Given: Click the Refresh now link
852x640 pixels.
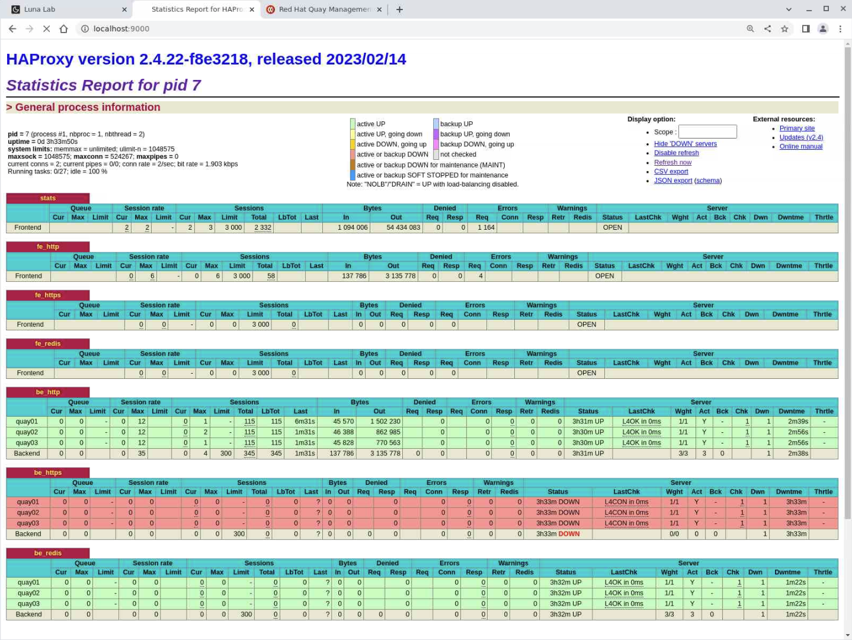Looking at the screenshot, I should point(672,162).
